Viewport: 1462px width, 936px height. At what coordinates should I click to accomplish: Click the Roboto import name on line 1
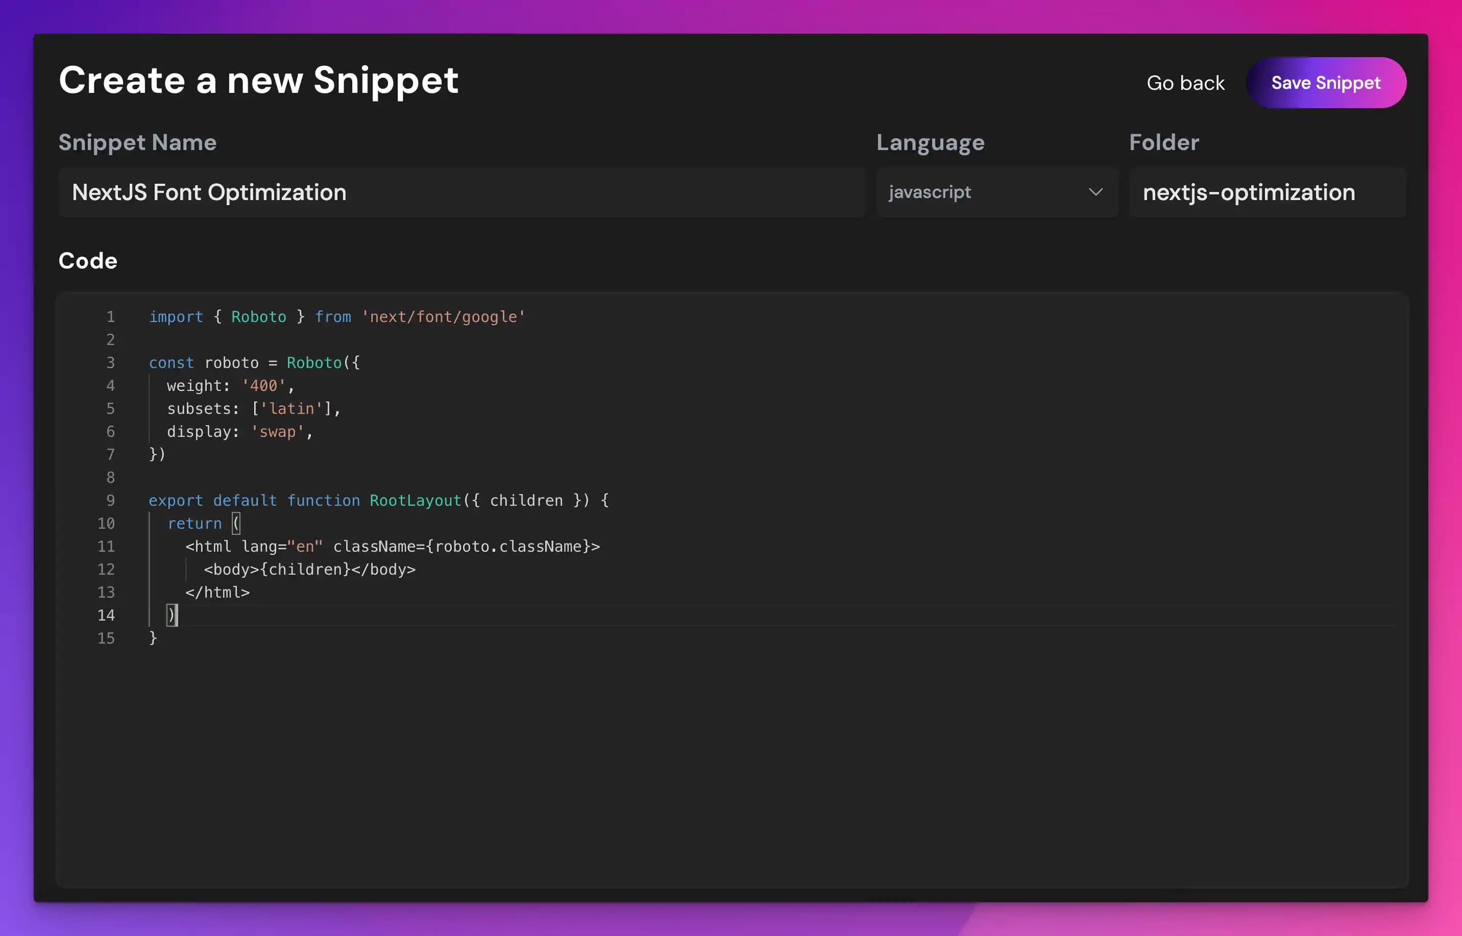tap(258, 316)
